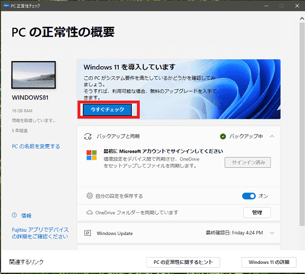Collapse the バックアップと同期 section chevron
305x274 pixels.
click(x=272, y=136)
